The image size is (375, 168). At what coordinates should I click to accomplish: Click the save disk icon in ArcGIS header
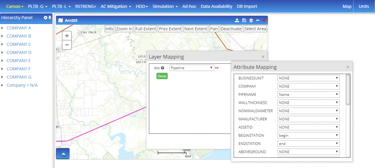click(x=244, y=21)
